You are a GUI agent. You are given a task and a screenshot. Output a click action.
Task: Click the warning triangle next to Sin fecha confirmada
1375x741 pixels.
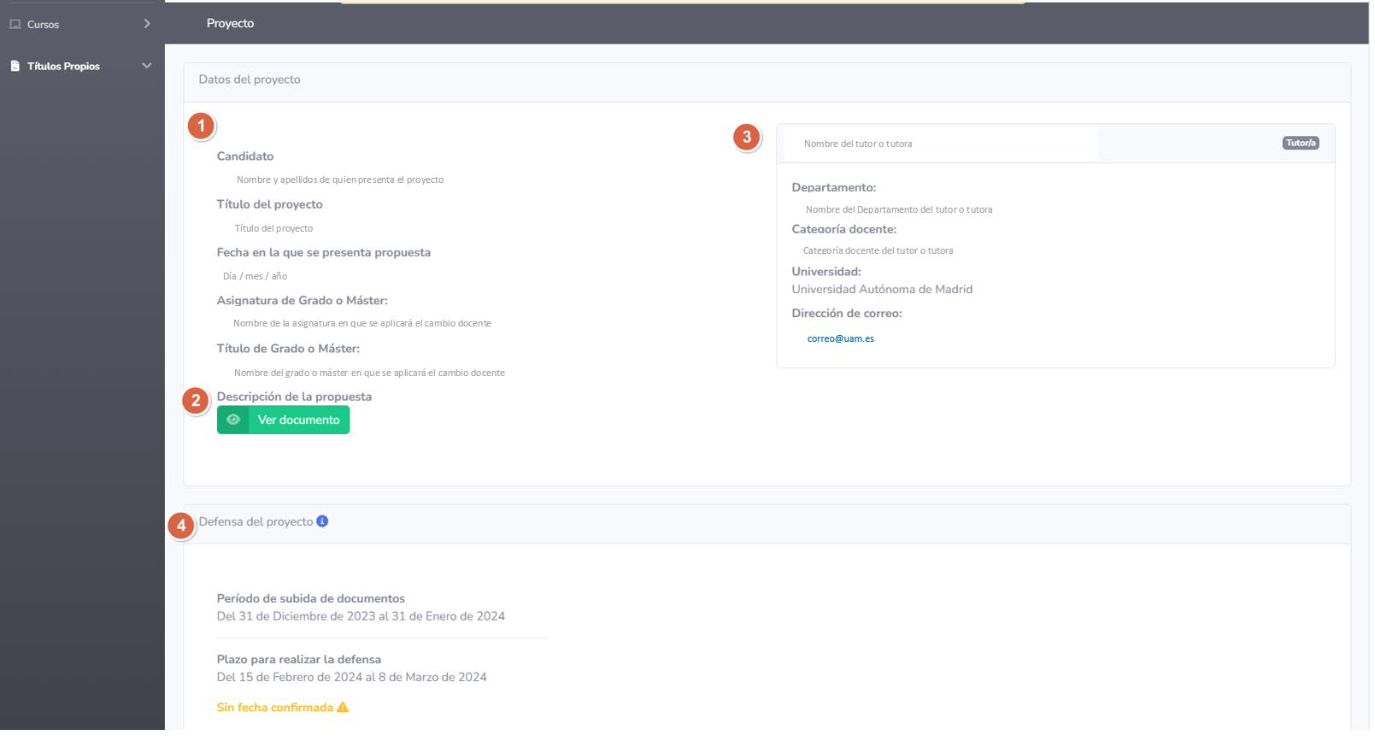click(343, 708)
